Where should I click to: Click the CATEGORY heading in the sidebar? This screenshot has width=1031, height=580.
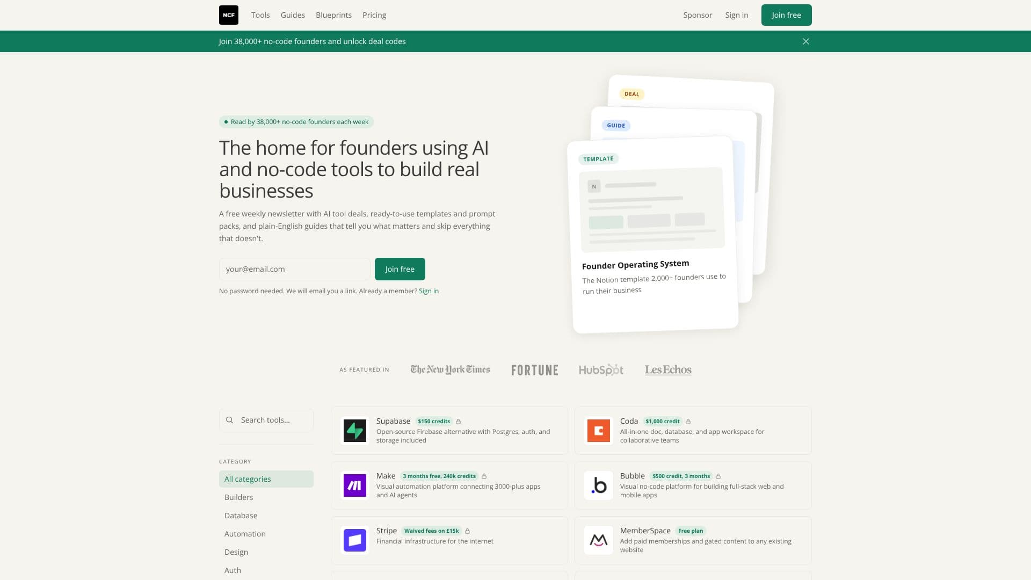[x=235, y=462]
